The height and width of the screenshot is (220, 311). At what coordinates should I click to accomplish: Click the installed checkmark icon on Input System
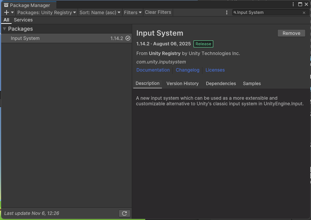coord(128,38)
